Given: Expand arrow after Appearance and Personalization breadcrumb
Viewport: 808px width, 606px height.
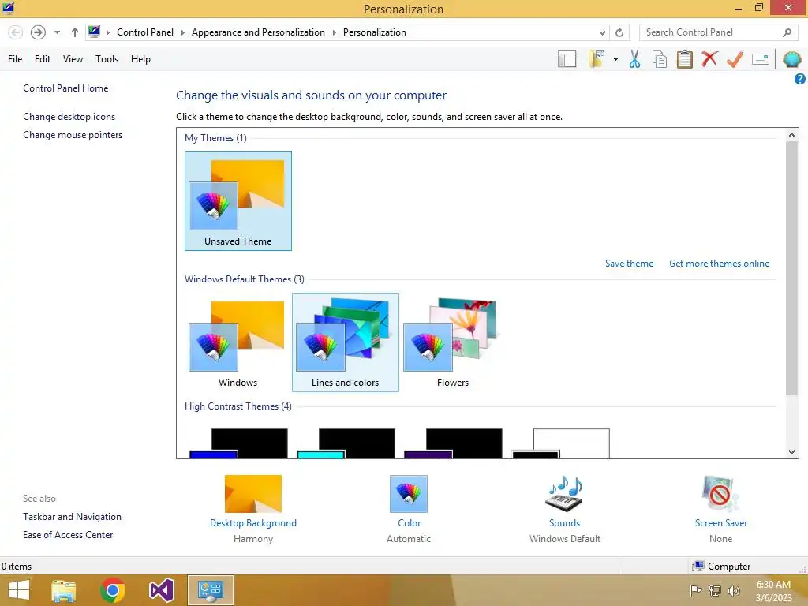Looking at the screenshot, I should click(334, 32).
